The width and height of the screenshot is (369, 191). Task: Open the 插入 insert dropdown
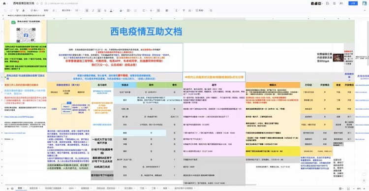[x=35, y=11]
